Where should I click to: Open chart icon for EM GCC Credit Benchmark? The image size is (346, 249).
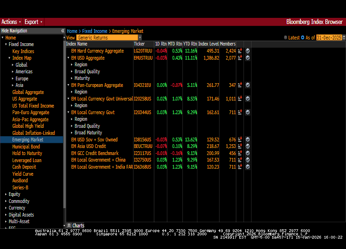pyautogui.click(x=248, y=153)
